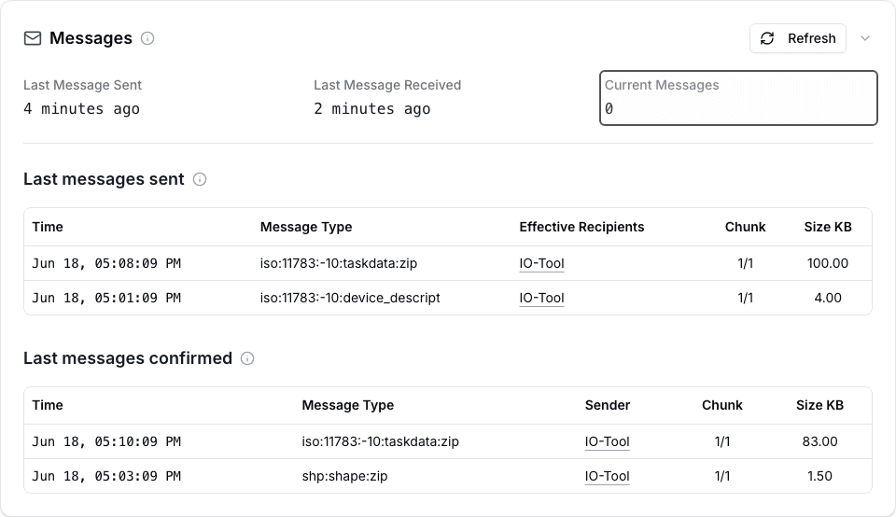Screen dimensions: 896x517
Task: Select the Current Messages field
Action: (738, 98)
